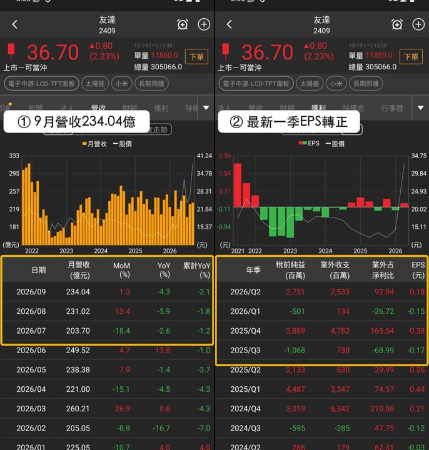Tap the 下單 order button on right screen
The image size is (429, 450).
pyautogui.click(x=411, y=56)
